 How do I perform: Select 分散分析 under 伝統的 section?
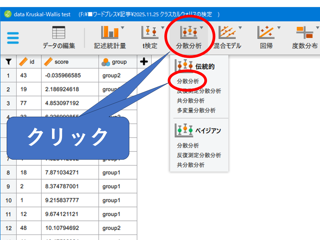point(188,81)
